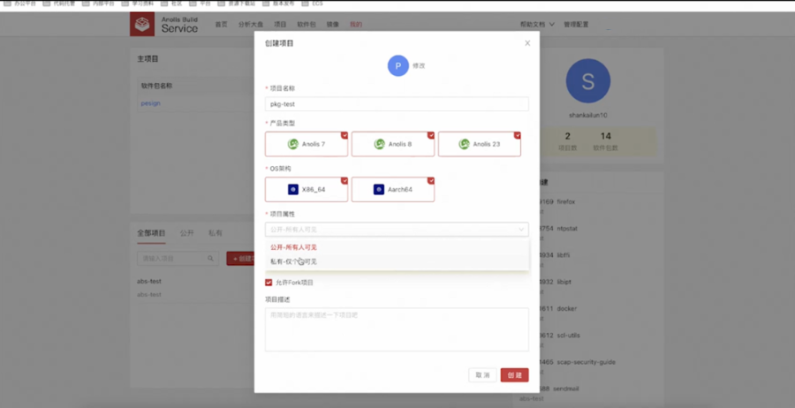Click the Anolis 7 green logo icon
Viewport: 795px width, 408px height.
(x=293, y=144)
